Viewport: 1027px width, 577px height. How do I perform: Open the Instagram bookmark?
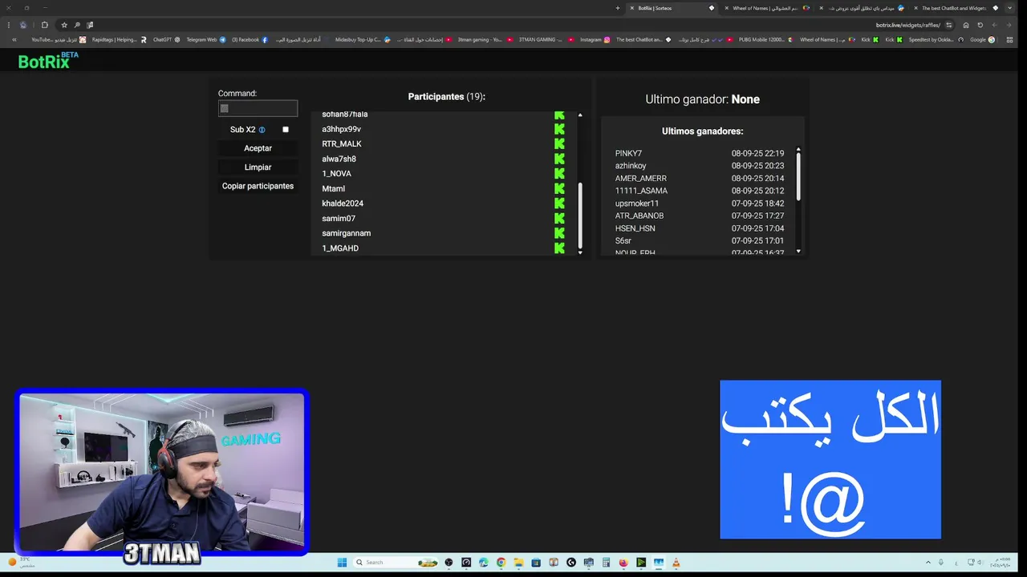click(x=595, y=39)
